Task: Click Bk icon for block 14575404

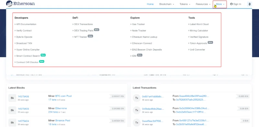Action: (x=12, y=122)
